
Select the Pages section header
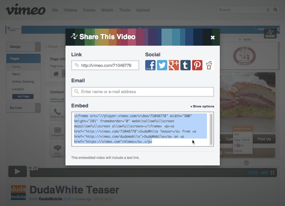(23, 59)
